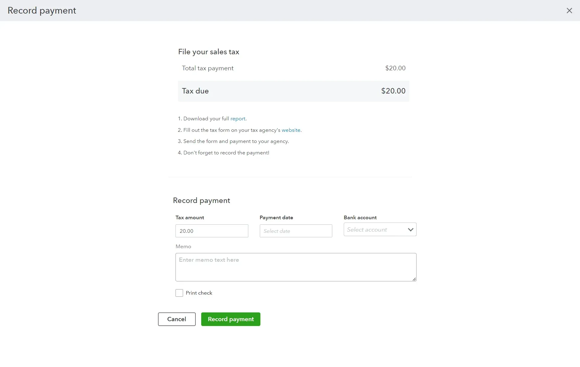Image resolution: width=580 pixels, height=367 pixels.
Task: Click the Print check label text
Action: [x=199, y=293]
